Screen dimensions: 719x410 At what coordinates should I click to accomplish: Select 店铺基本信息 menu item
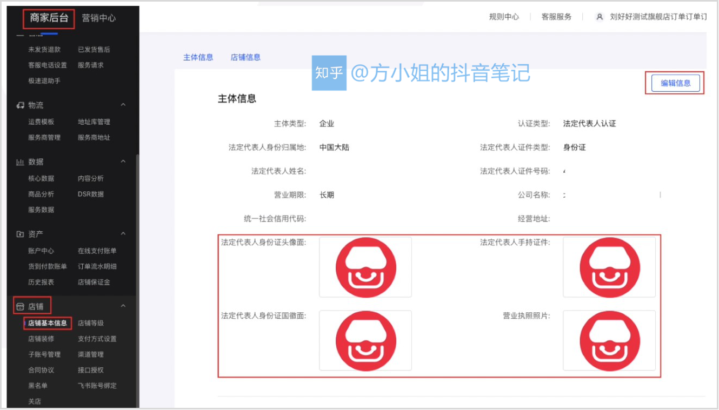(x=48, y=324)
